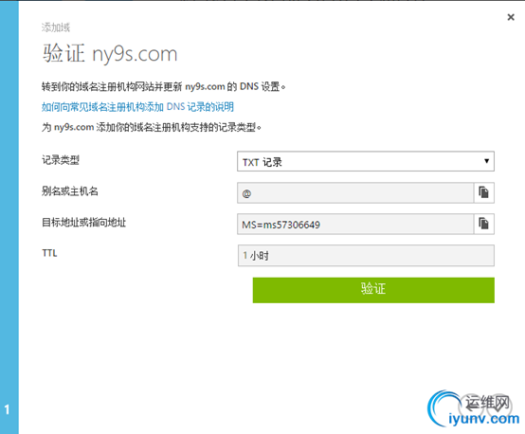525x434 pixels.
Task: Close the verify domain dialog
Action: 511,17
